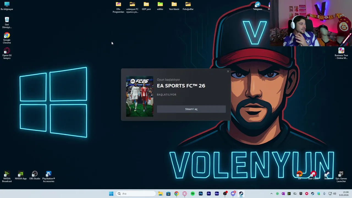Select the Epic Games Launcher desktop shortcut

(341, 177)
